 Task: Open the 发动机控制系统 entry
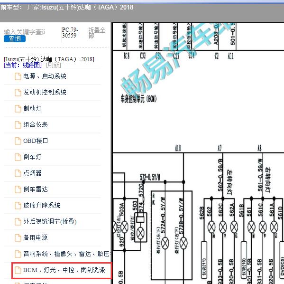[x=45, y=92]
